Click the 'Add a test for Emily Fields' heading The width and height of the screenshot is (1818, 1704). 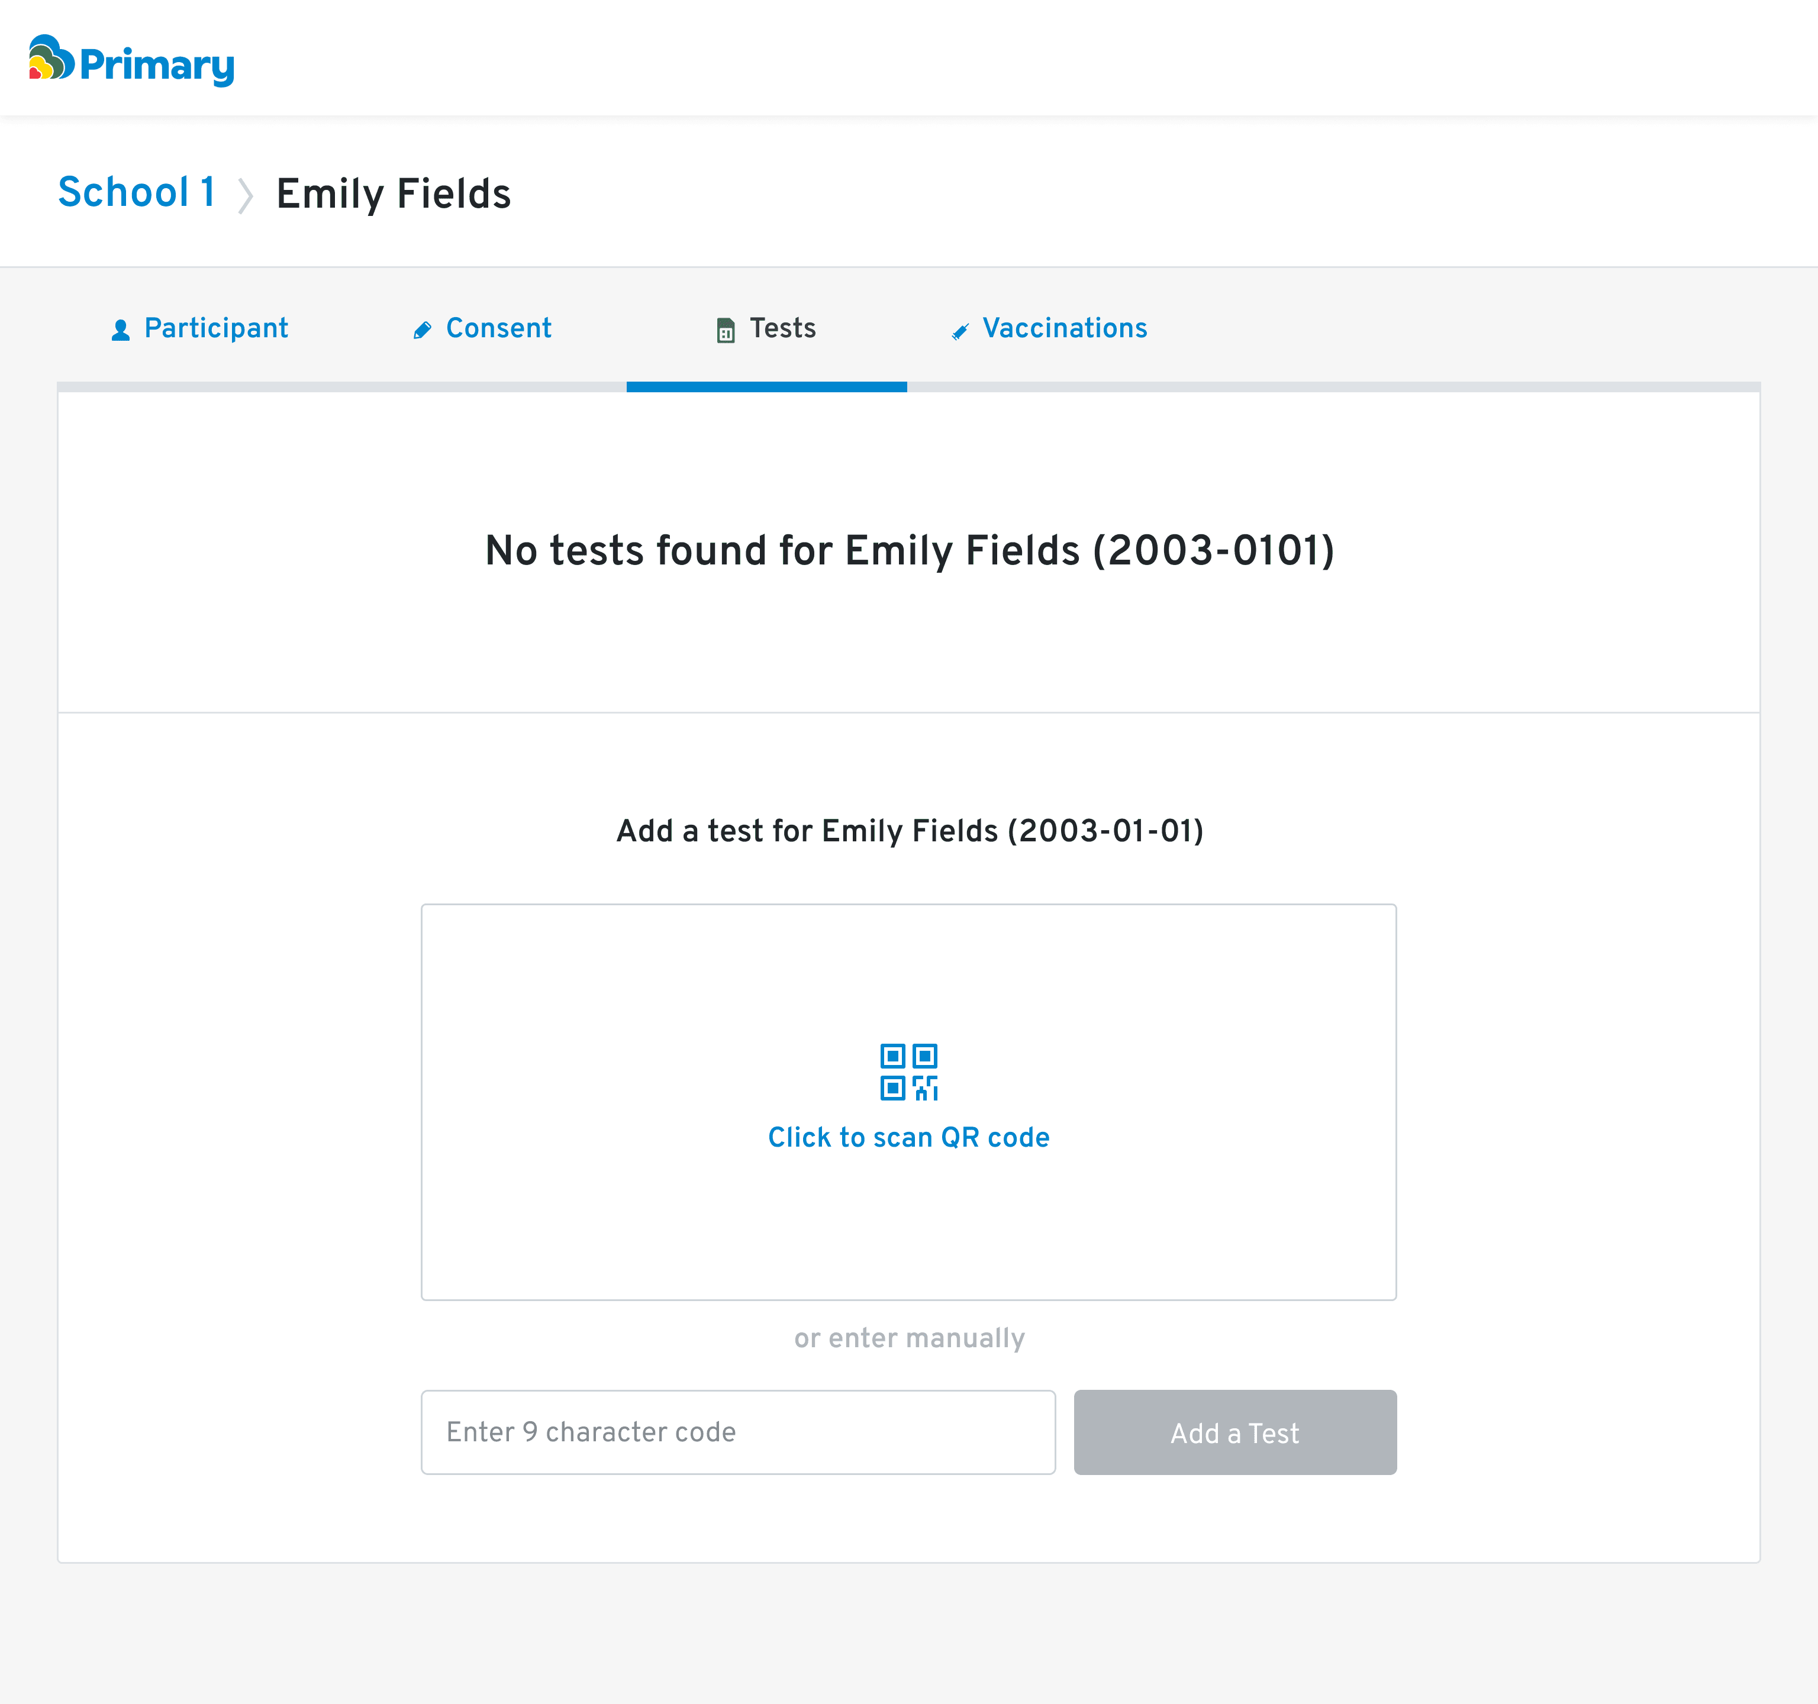tap(909, 830)
